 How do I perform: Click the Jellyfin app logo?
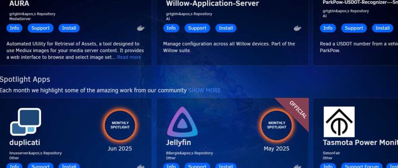(x=182, y=122)
